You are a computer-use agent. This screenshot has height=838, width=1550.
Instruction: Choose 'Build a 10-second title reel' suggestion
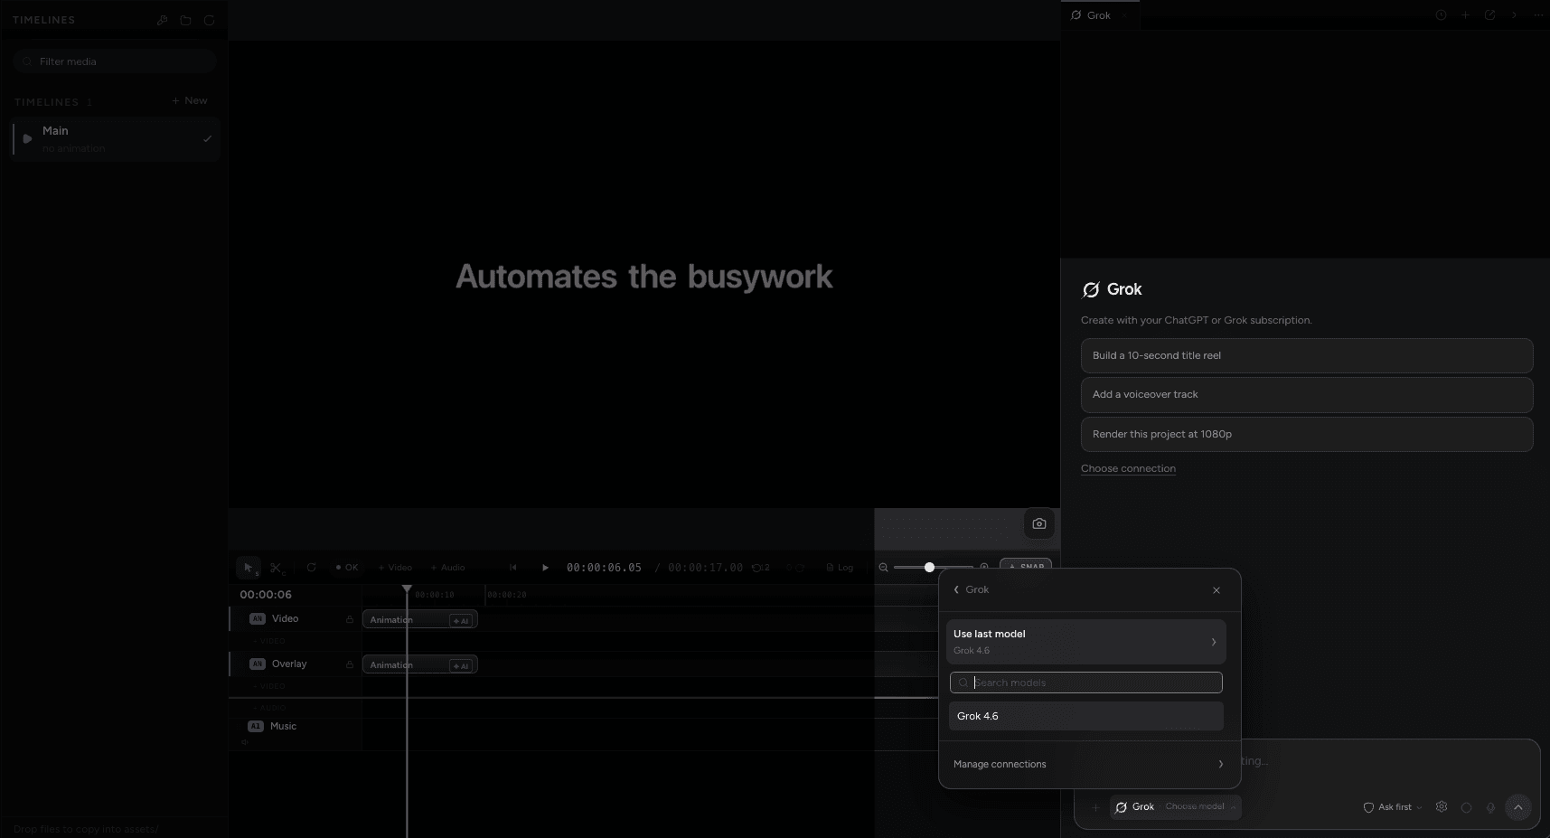pyautogui.click(x=1307, y=355)
